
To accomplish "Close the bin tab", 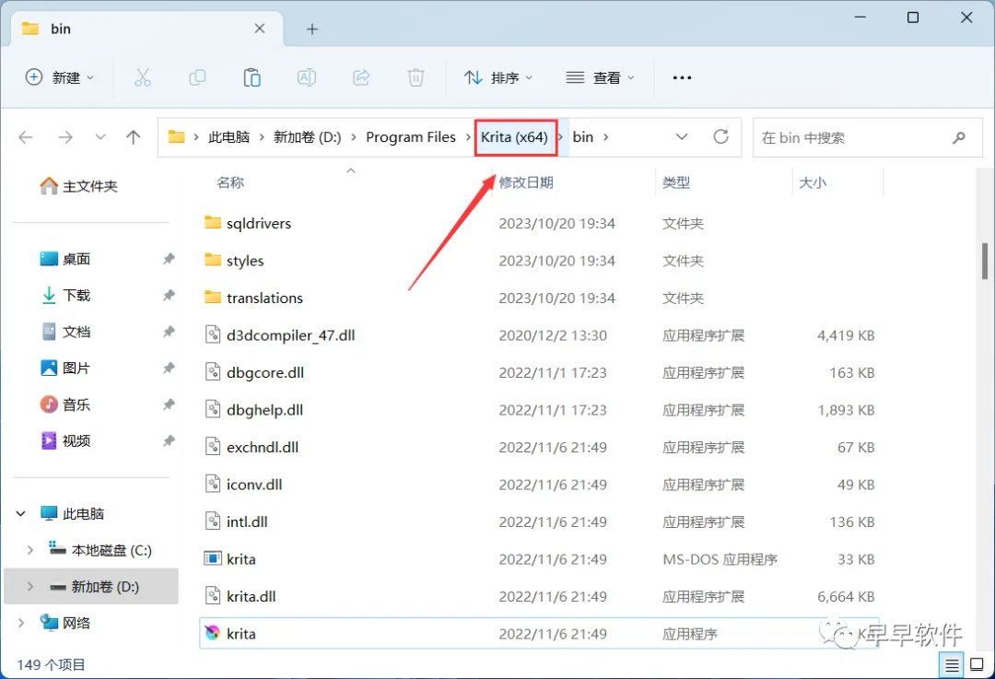I will pos(260,29).
